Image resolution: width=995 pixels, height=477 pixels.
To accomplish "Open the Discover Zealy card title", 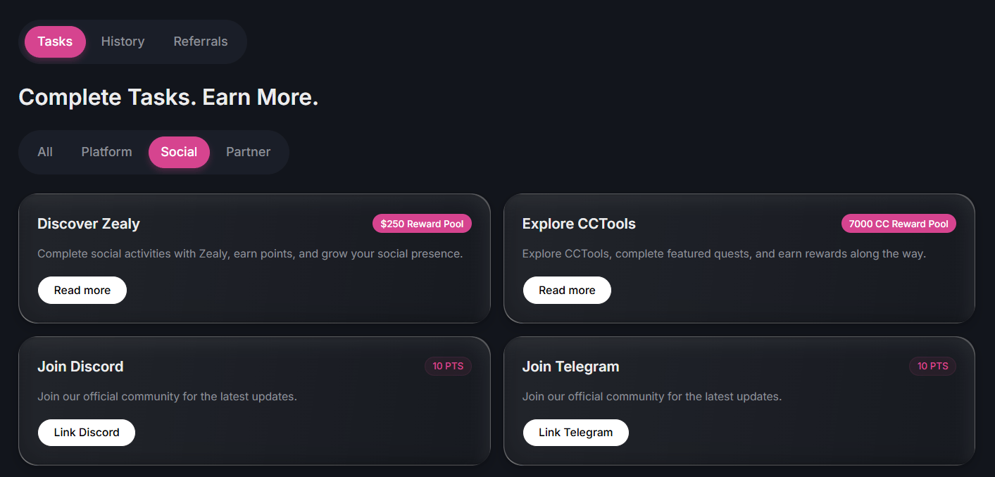I will pyautogui.click(x=89, y=224).
